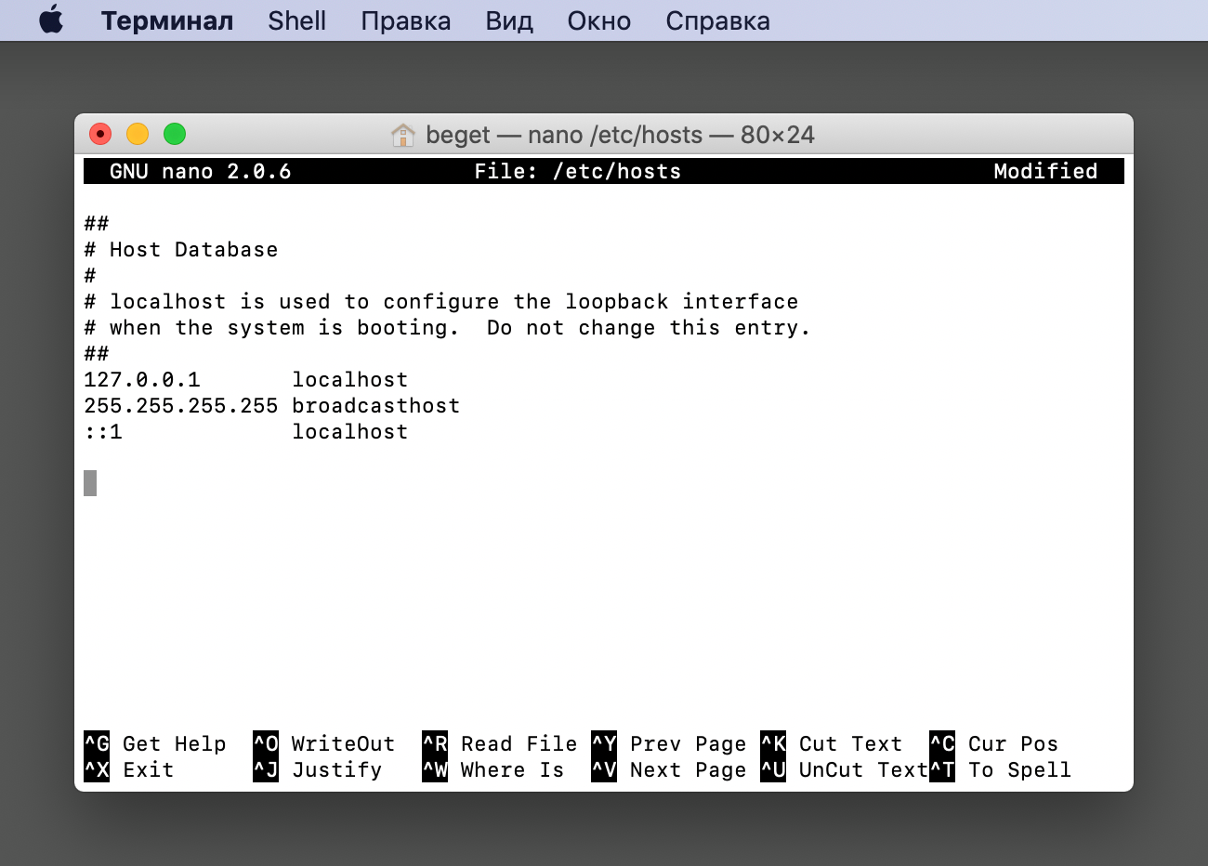Click the 'Modified' status in nano header
This screenshot has width=1208, height=866.
click(1044, 171)
